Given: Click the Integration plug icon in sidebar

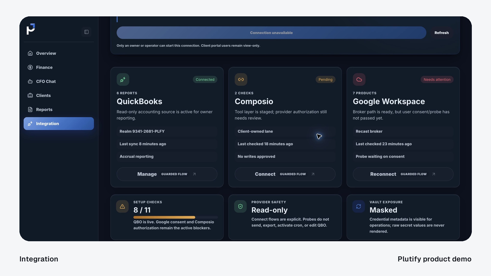Looking at the screenshot, I should 30,123.
